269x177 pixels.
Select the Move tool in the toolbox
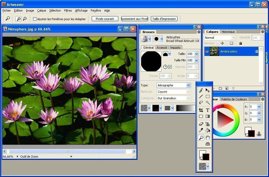208,90
